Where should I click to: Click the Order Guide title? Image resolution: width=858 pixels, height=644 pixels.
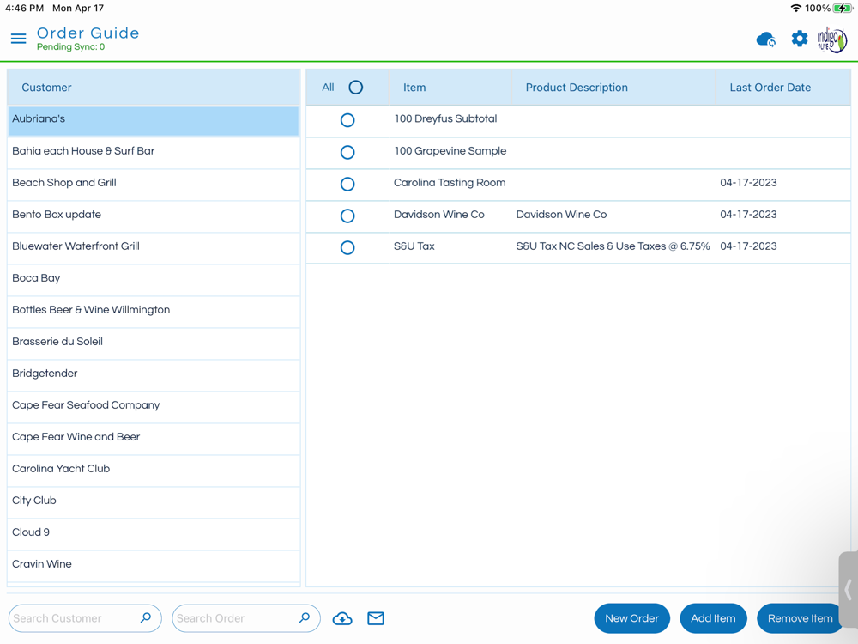[88, 33]
